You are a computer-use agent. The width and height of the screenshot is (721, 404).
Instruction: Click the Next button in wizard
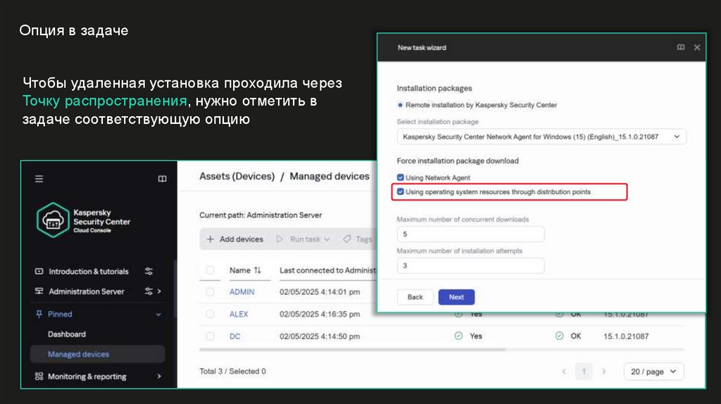tap(456, 297)
